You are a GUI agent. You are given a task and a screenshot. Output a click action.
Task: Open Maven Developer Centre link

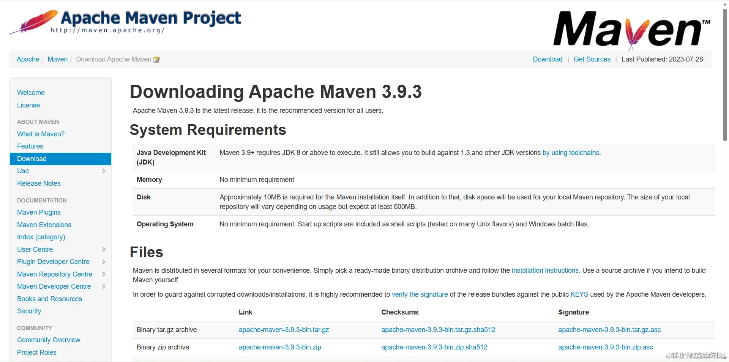(54, 286)
